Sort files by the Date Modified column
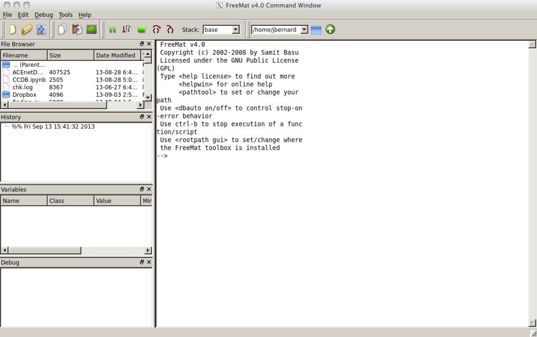The height and width of the screenshot is (337, 537). point(116,55)
